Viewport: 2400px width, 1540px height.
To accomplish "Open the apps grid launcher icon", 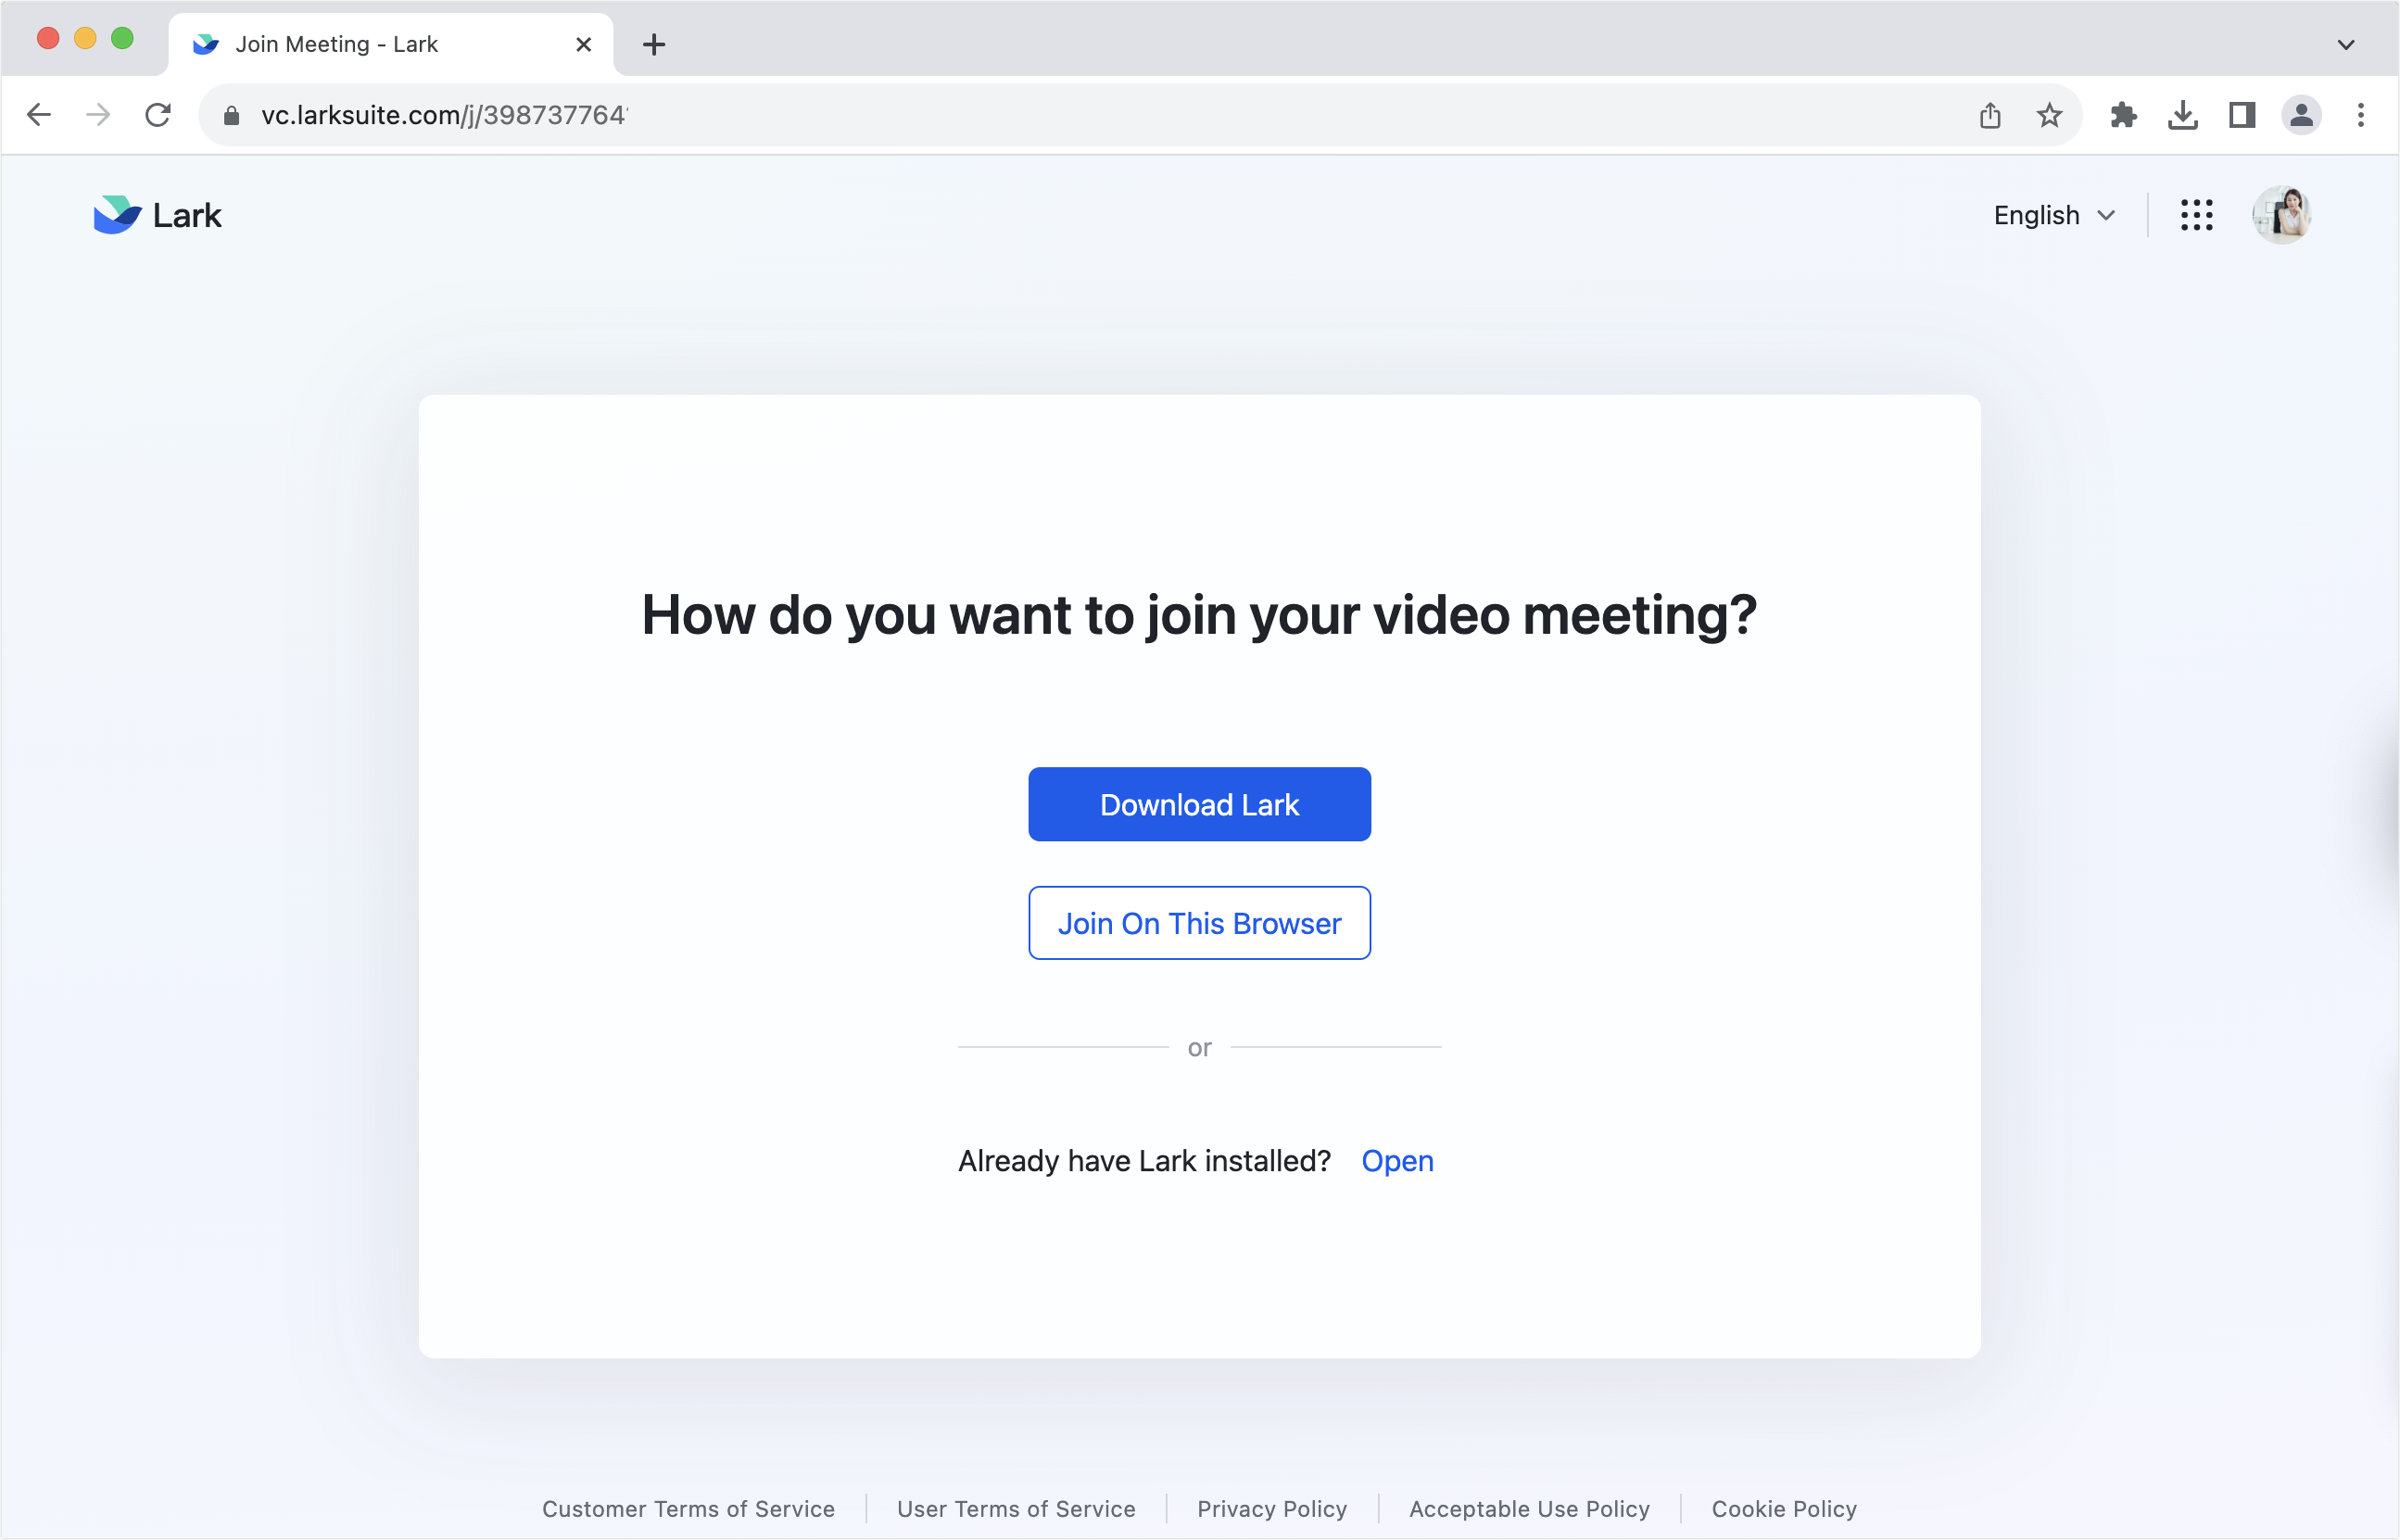I will click(x=2196, y=215).
